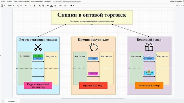The height and width of the screenshot is (103, 184).
Task: Open the line color pencil tool
Action: (x=51, y=5)
